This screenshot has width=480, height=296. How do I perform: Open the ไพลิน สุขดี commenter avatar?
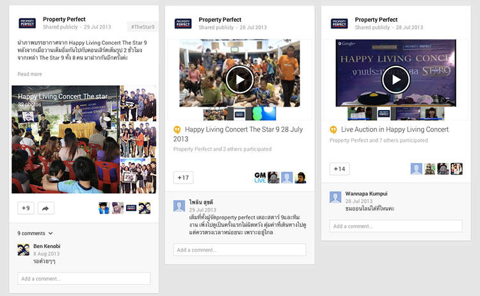(179, 206)
